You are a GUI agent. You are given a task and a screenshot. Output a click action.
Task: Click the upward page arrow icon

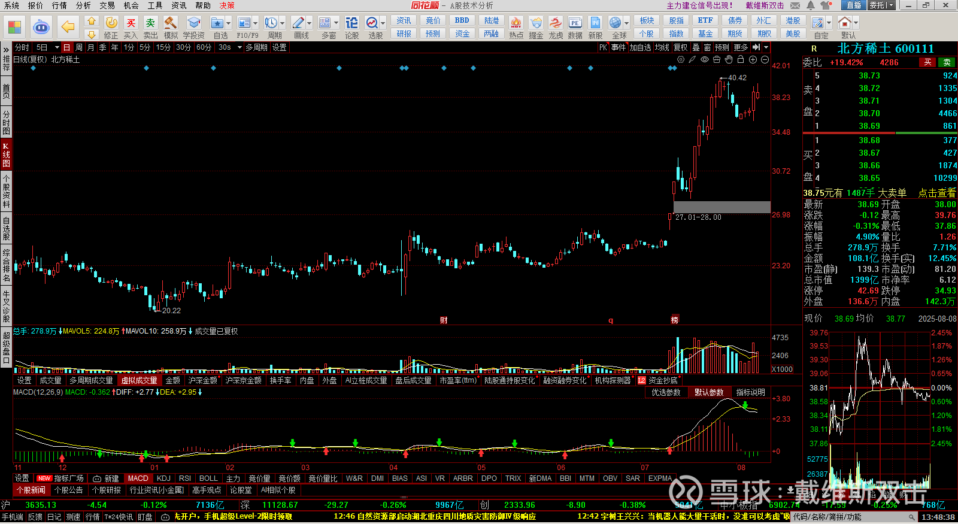click(91, 21)
